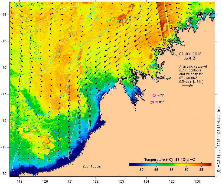Click the time text '06:41Z'

tap(190, 58)
